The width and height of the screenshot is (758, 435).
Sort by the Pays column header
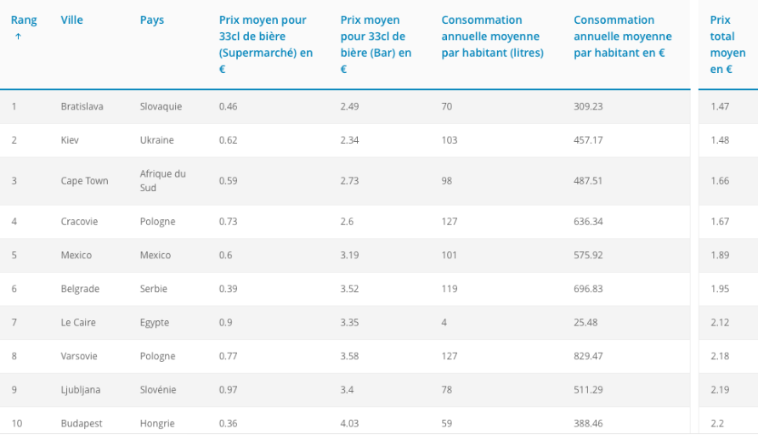click(152, 20)
